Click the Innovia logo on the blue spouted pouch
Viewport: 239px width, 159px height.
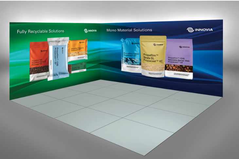coord(135,43)
